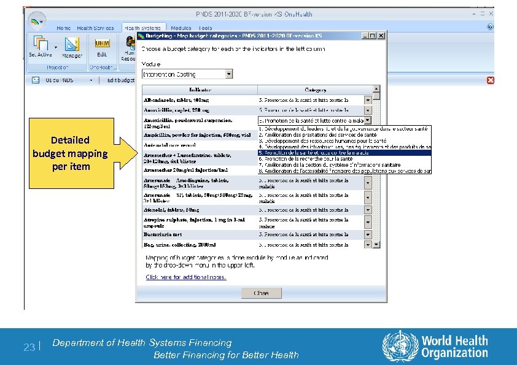Open help via the question mark icon
The height and width of the screenshot is (365, 517).
pos(491,26)
